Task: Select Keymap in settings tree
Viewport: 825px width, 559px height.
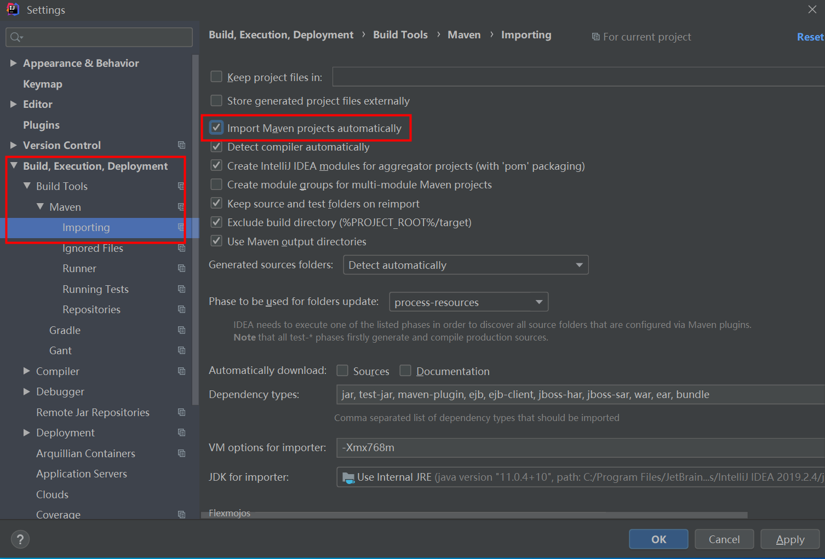Action: [43, 84]
